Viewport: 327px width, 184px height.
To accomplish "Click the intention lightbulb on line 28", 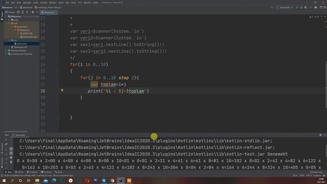I will [62, 90].
